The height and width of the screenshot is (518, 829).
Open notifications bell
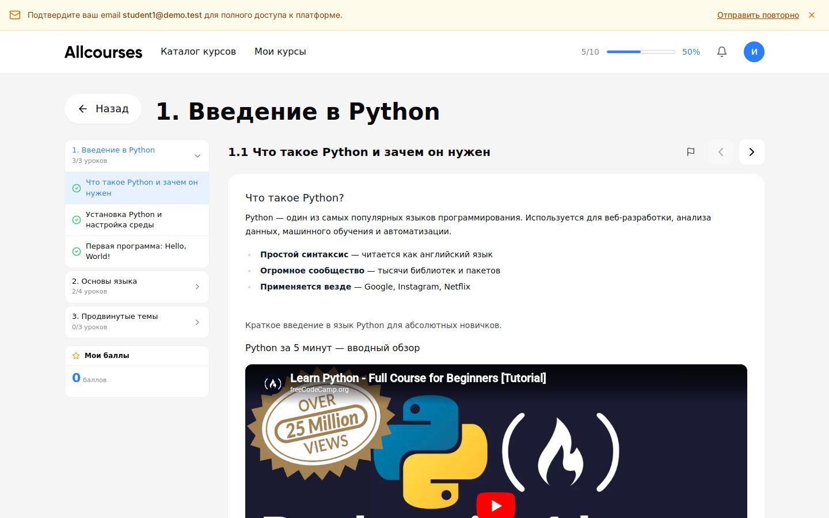[722, 52]
